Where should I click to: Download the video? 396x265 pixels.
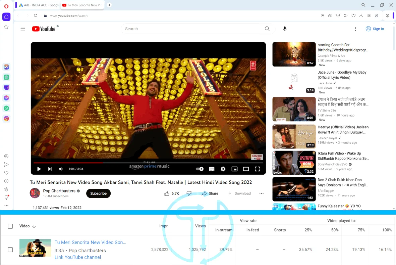[x=239, y=193]
